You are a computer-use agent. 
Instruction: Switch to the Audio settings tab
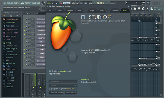[60, 10]
